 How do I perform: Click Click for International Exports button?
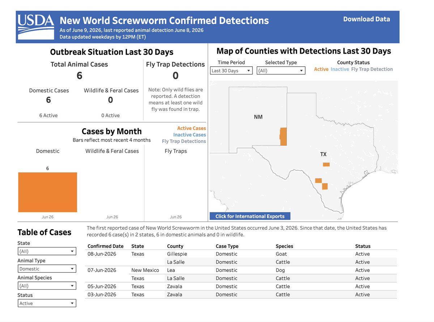(250, 216)
